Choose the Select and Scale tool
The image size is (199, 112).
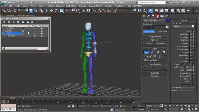tap(62, 11)
